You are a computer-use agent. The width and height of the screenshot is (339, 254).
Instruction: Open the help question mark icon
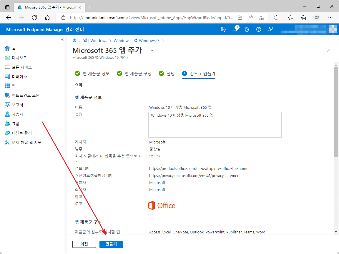(x=259, y=29)
